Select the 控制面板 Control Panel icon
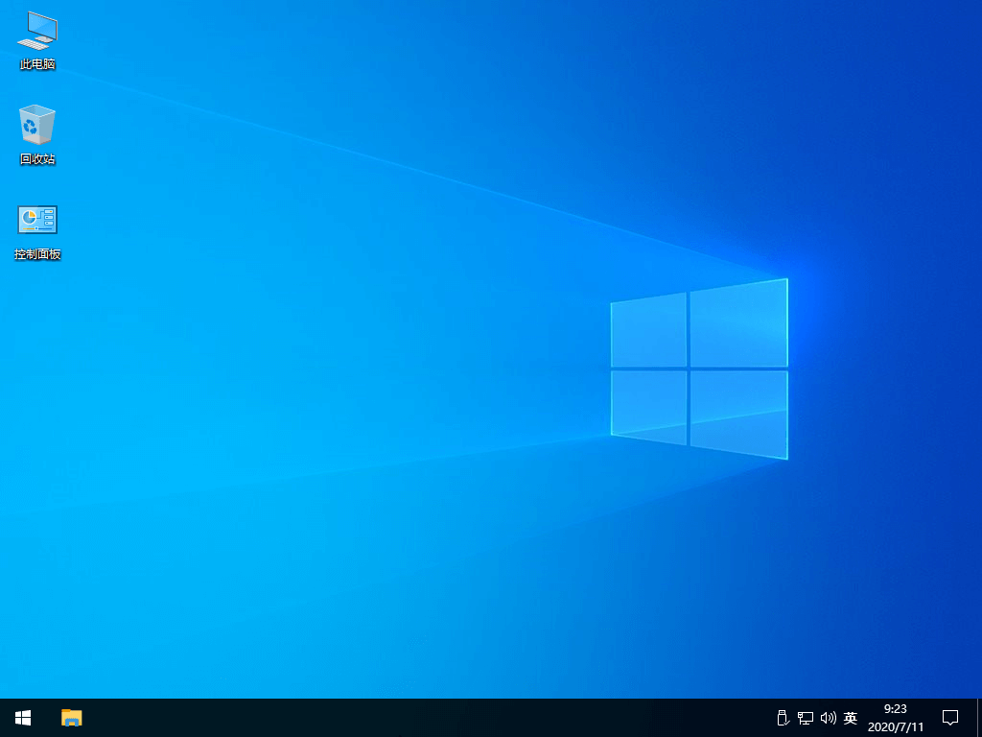The image size is (982, 737). (37, 220)
